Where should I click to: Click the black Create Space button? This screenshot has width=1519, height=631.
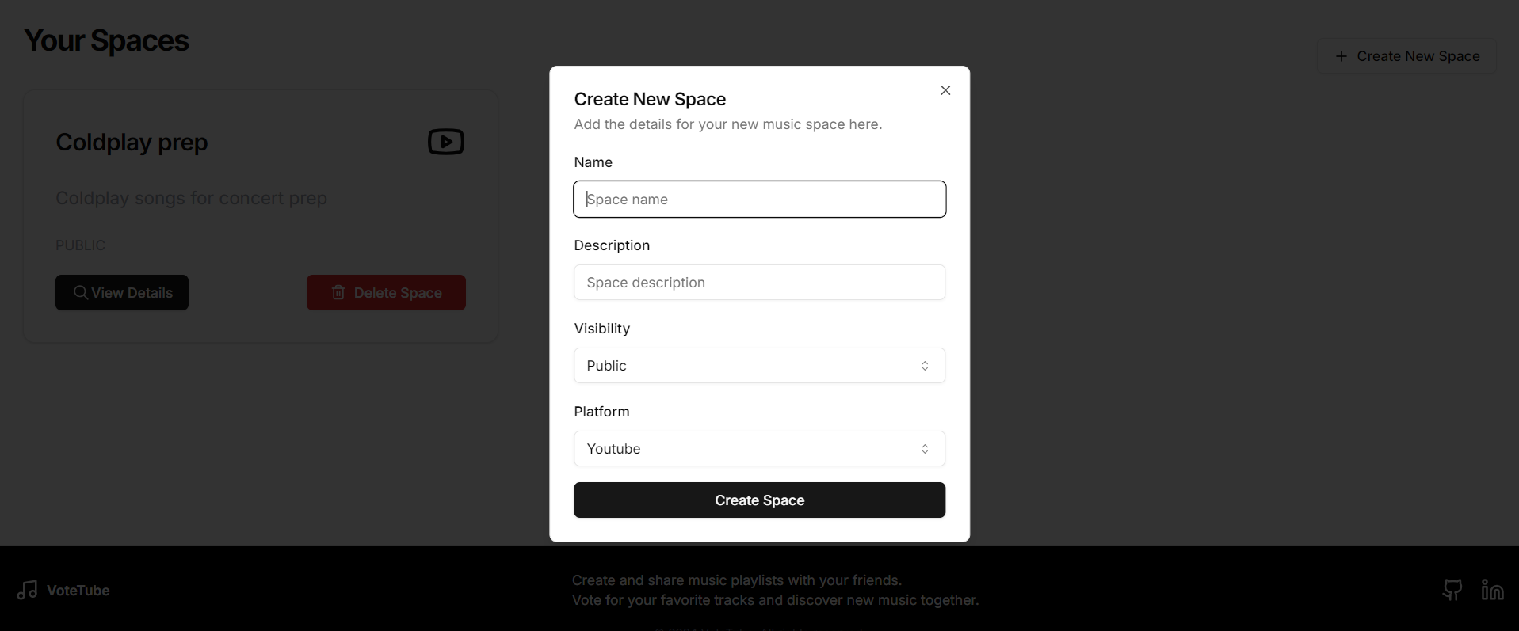pyautogui.click(x=759, y=500)
